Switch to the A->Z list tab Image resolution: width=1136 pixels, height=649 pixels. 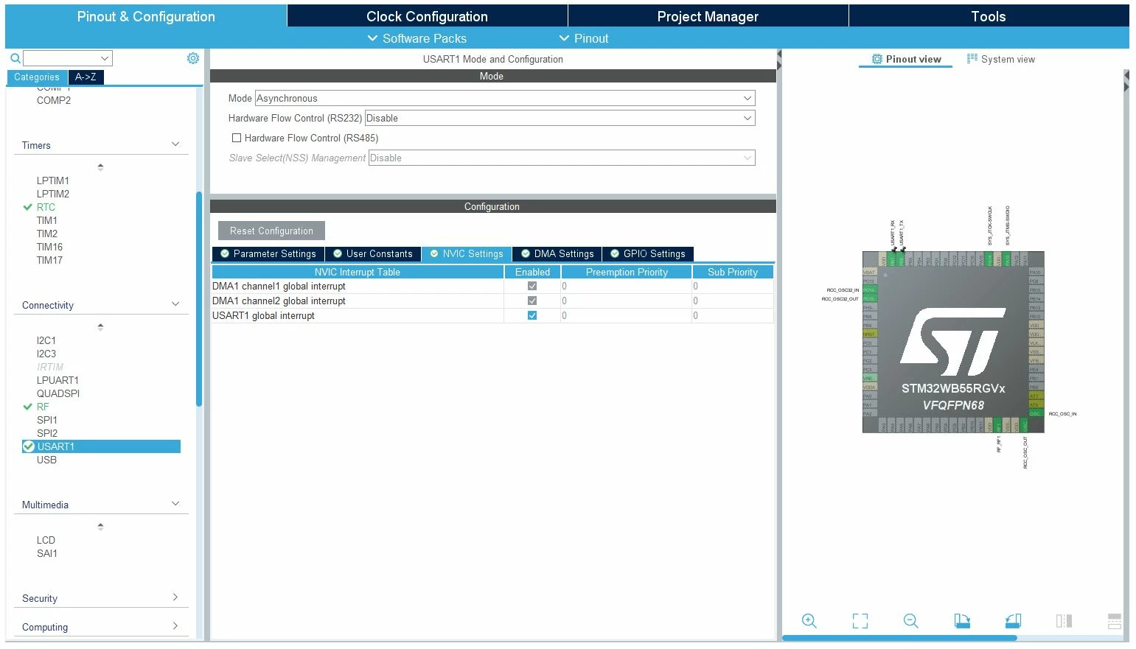click(x=86, y=77)
